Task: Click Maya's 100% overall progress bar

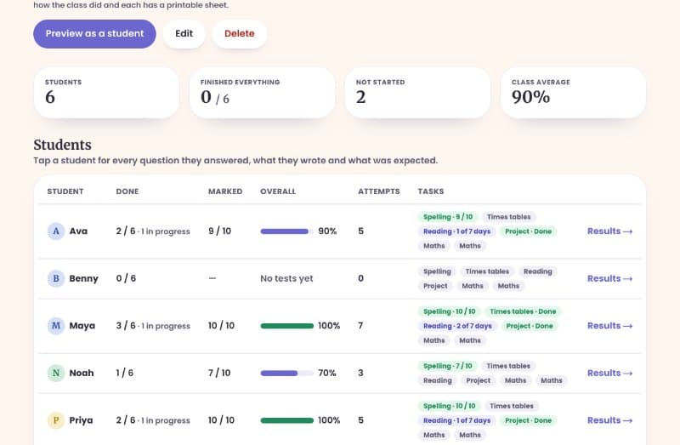Action: coord(286,326)
